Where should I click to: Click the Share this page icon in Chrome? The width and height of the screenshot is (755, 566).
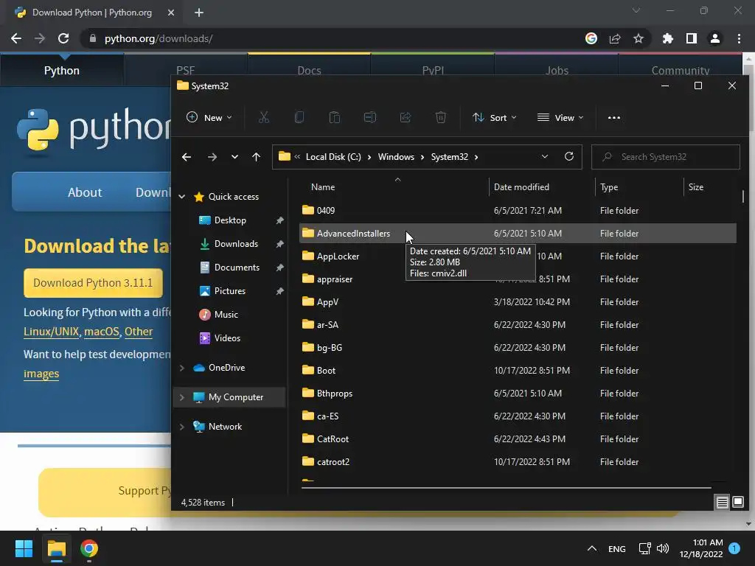tap(614, 38)
